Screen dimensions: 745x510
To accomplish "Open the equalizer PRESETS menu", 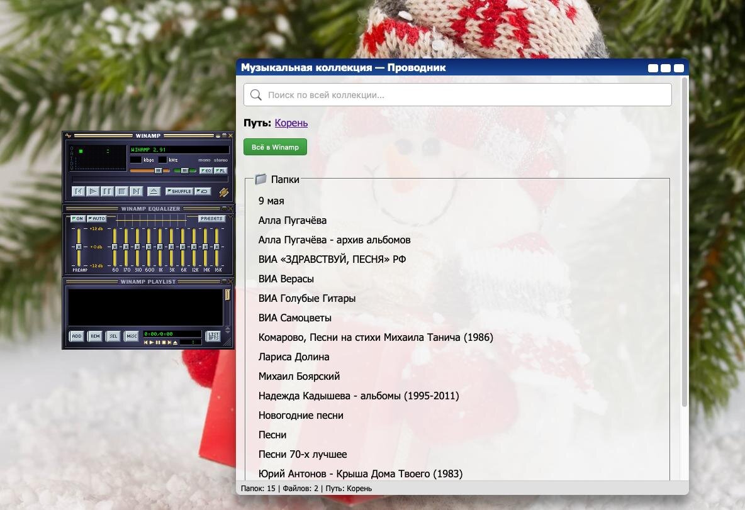I will click(x=211, y=219).
